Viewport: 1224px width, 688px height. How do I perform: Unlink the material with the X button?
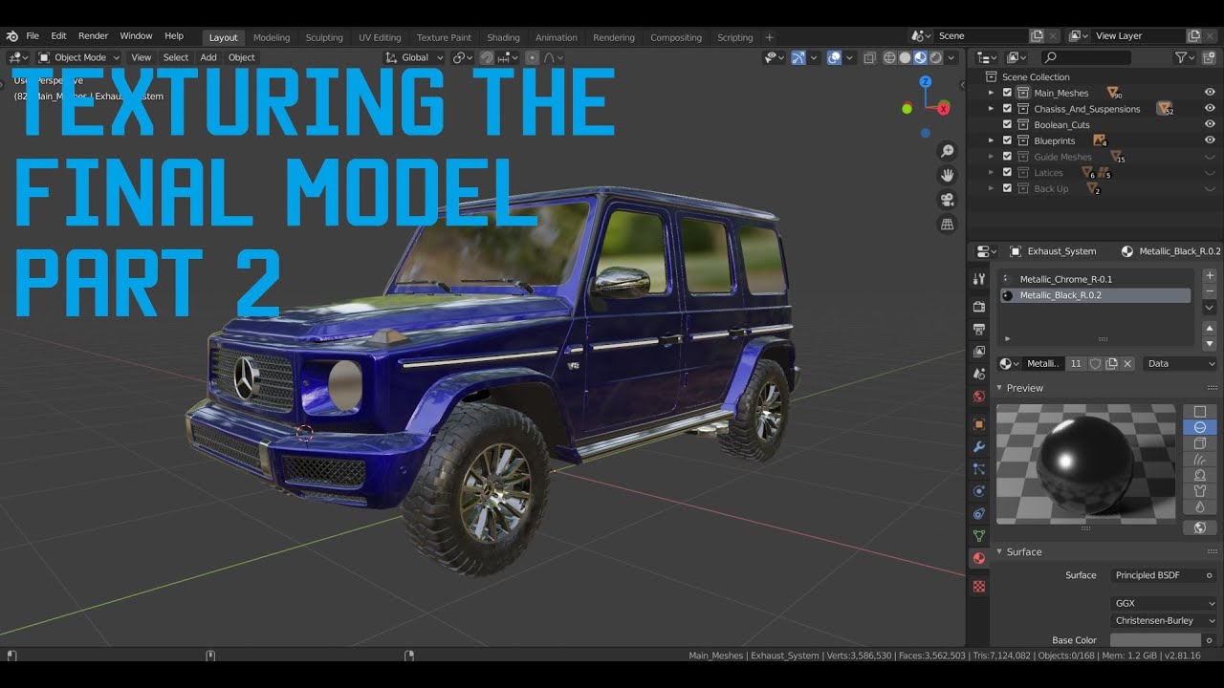point(1127,364)
